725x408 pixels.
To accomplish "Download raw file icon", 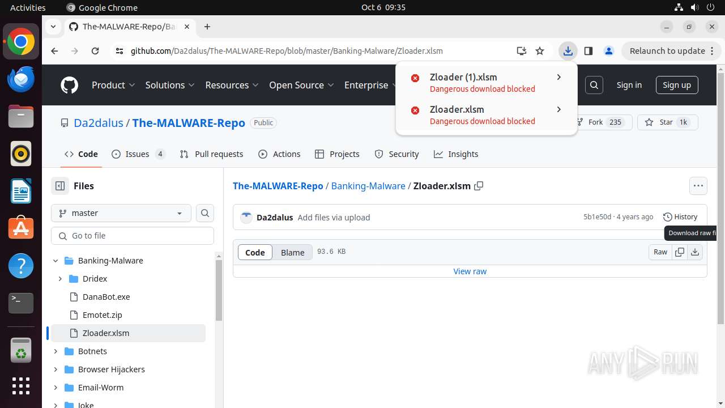I will pos(695,252).
